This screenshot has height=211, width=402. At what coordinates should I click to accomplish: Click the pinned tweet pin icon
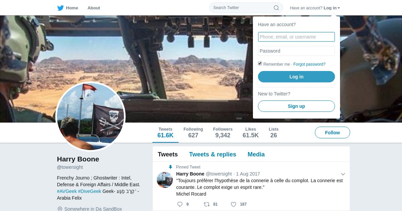(170, 167)
